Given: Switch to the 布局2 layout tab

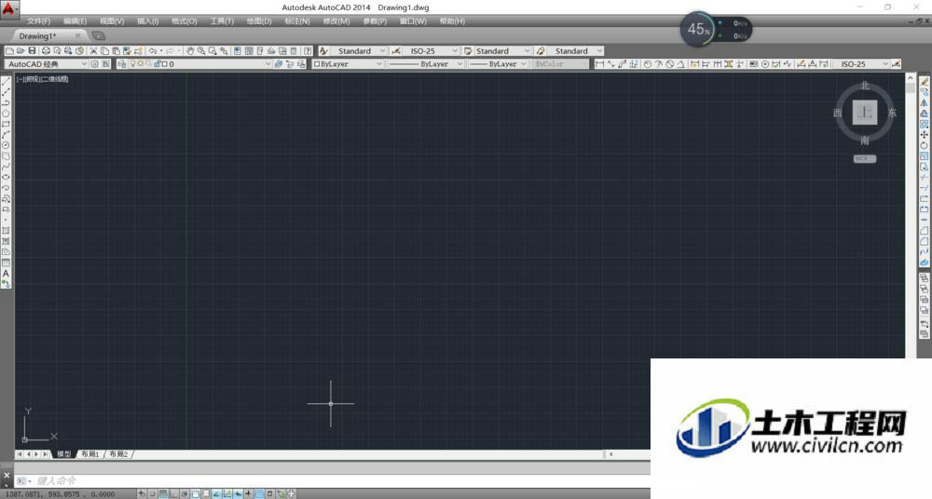Looking at the screenshot, I should click(x=119, y=454).
